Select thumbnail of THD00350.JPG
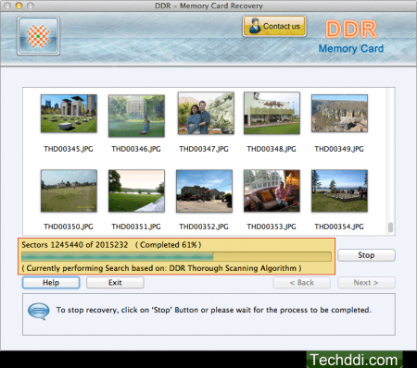Image resolution: width=417 pixels, height=368 pixels. (69, 190)
